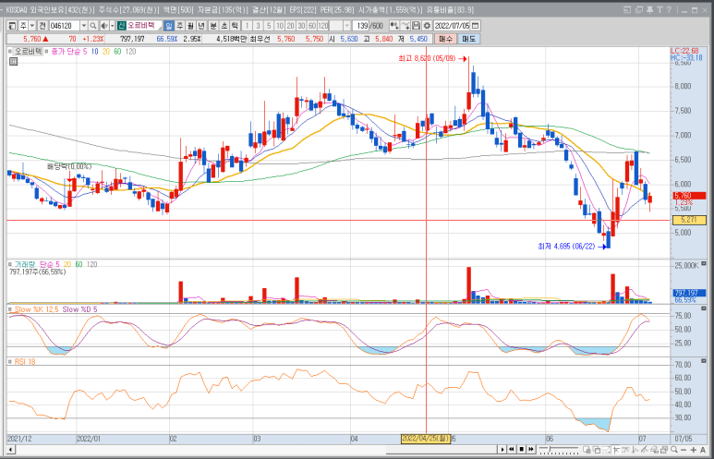Click the 오르비텍 chart legend label
Viewport: 714px width, 459px height.
point(28,52)
